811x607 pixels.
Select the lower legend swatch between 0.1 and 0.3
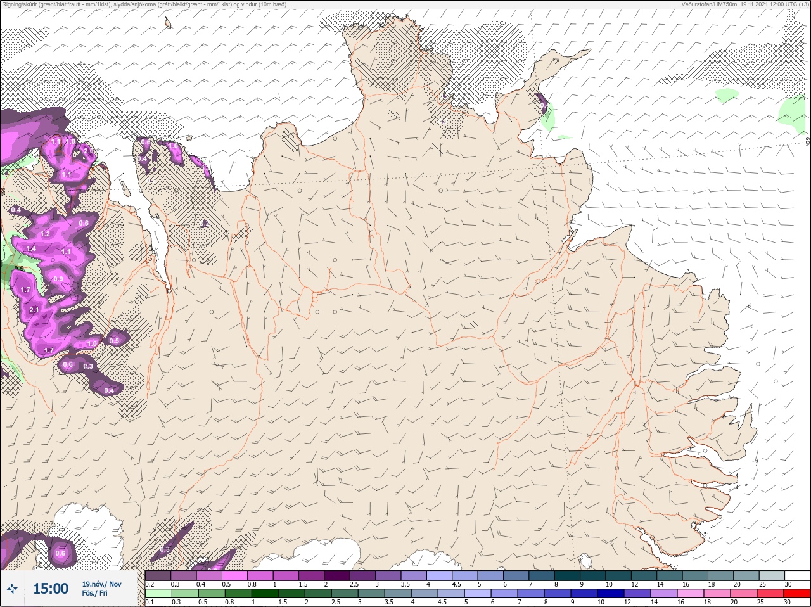click(158, 594)
